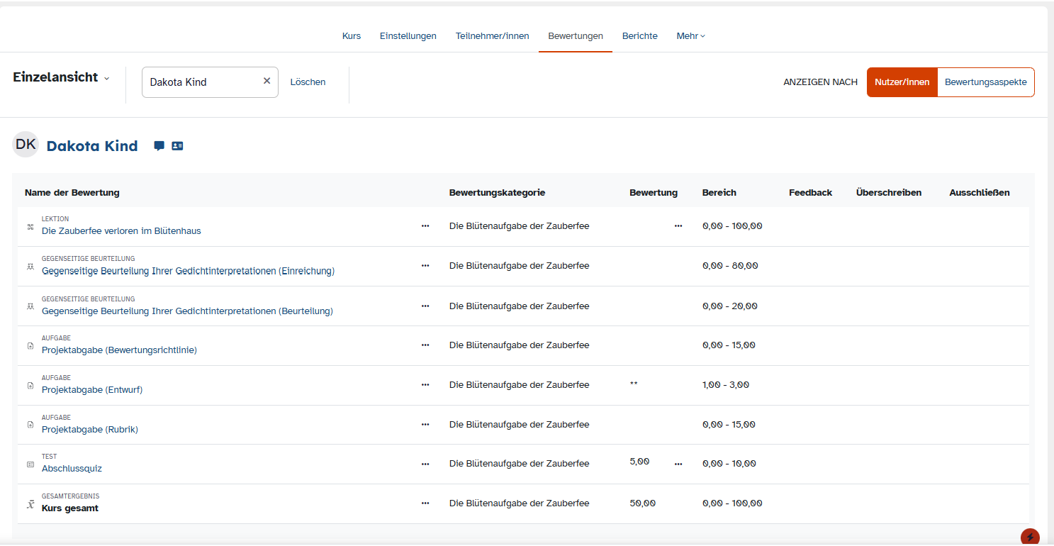
Task: Click the range 0,00 - 80,00
Action: (730, 265)
